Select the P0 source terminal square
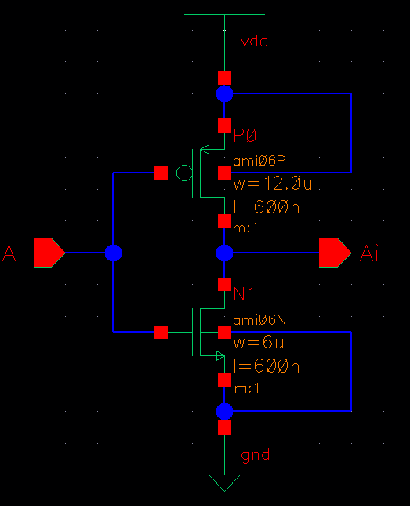Image resolution: width=410 pixels, height=506 pixels. coord(224,126)
